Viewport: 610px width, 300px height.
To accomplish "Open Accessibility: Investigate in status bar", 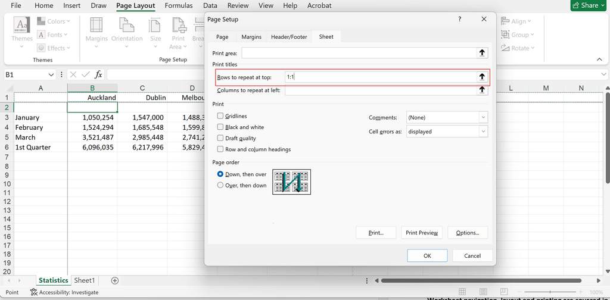I will 64,292.
